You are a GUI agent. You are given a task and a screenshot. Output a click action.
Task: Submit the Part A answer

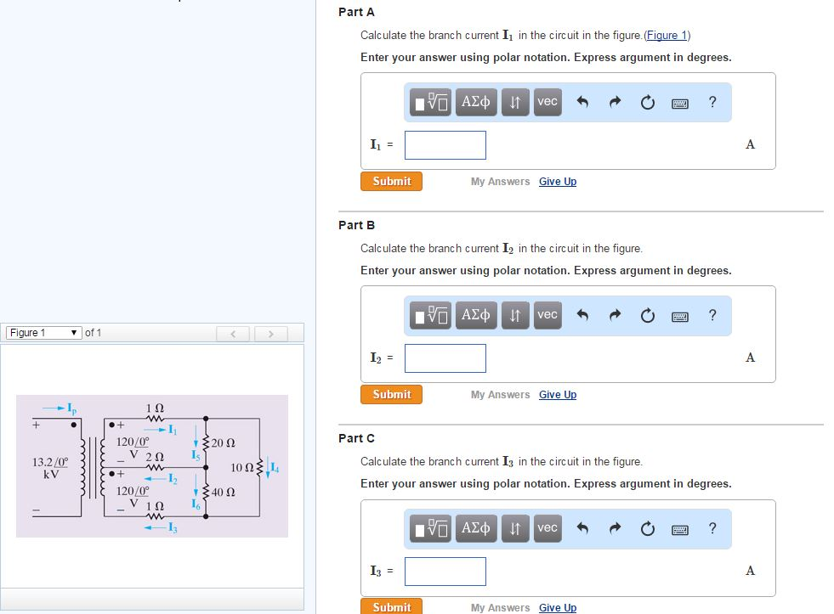(x=391, y=181)
